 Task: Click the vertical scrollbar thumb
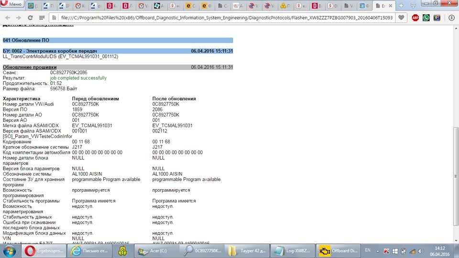coord(456,176)
